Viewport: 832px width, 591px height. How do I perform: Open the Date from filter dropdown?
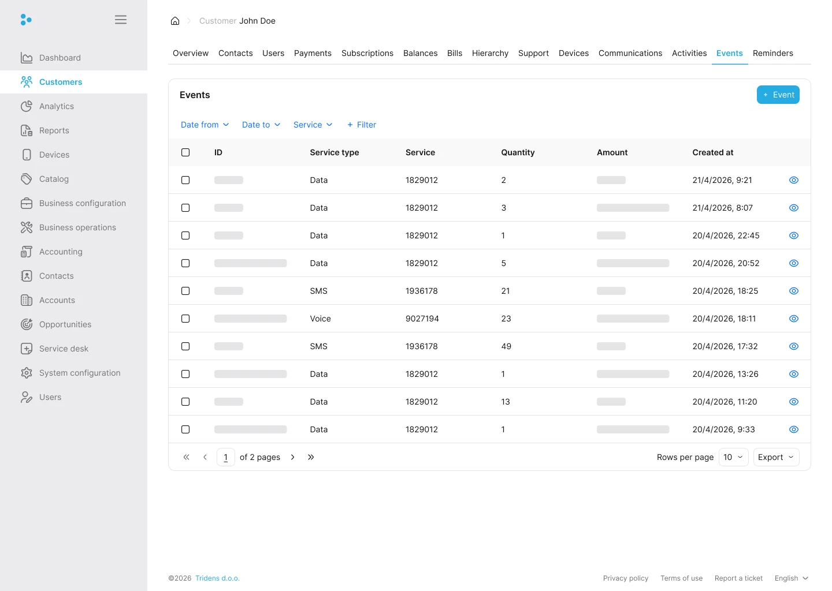click(x=205, y=125)
